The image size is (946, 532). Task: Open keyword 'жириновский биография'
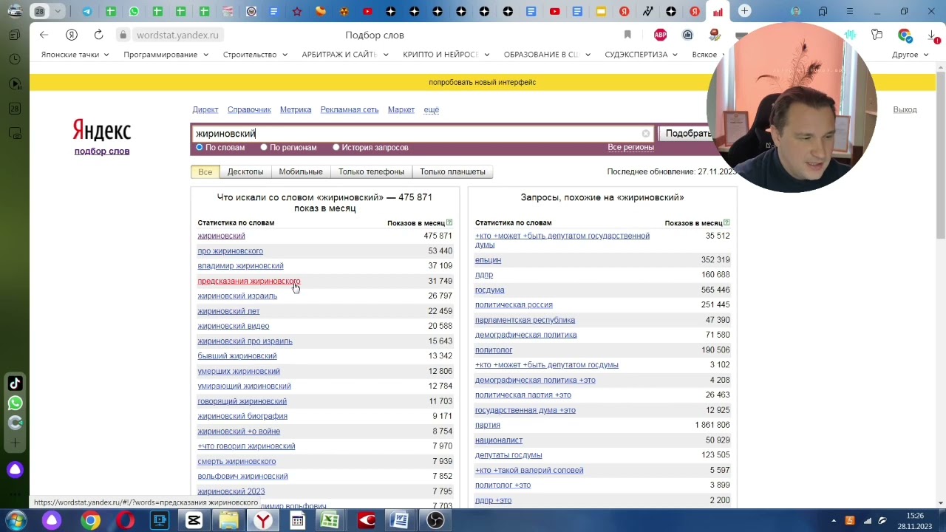click(242, 416)
